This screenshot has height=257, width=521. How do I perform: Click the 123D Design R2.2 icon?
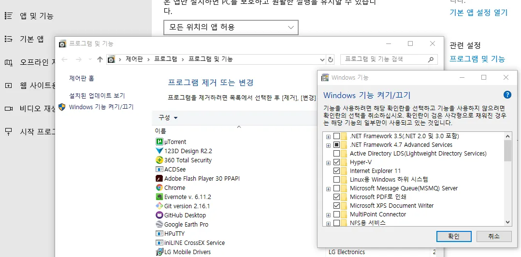[x=159, y=151]
